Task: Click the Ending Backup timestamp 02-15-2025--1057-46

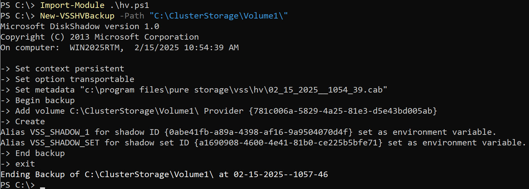Action: click(281, 174)
